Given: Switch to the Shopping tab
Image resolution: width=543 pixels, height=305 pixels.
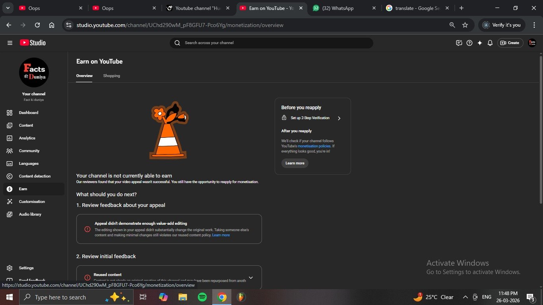Looking at the screenshot, I should (x=111, y=76).
